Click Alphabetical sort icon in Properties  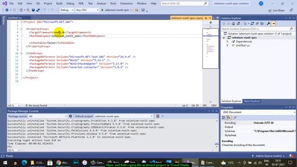(x=229, y=117)
